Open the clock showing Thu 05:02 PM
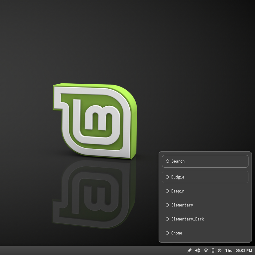 coord(239,250)
